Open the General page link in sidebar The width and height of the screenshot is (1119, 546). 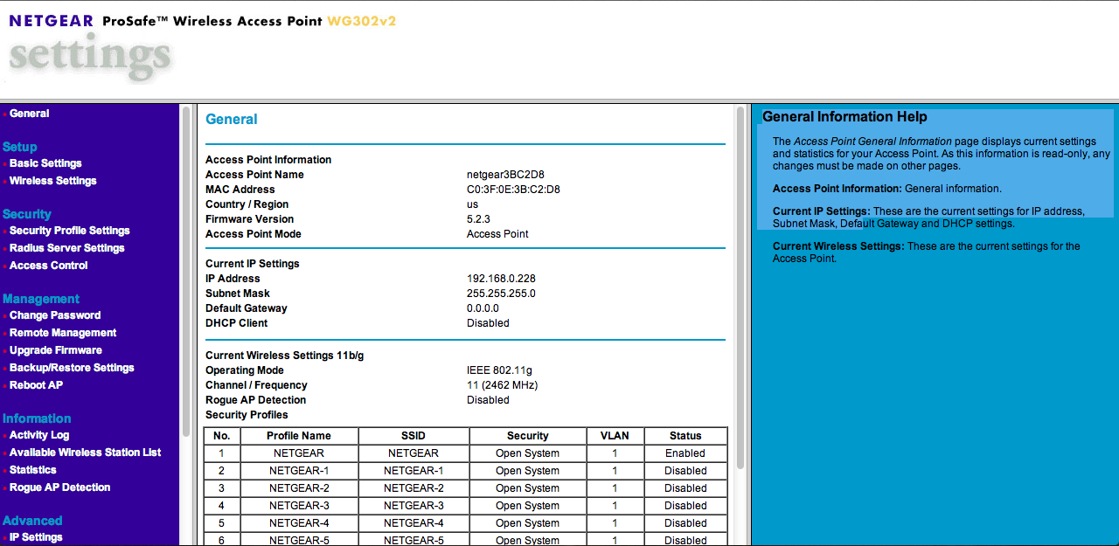[29, 114]
